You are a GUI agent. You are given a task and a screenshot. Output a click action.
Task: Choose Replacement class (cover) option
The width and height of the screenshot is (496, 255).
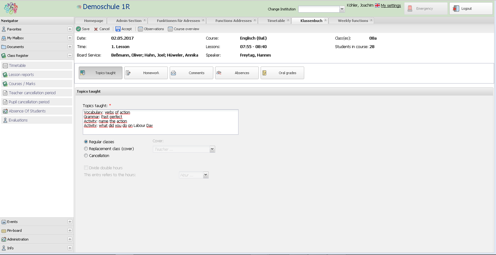click(86, 149)
